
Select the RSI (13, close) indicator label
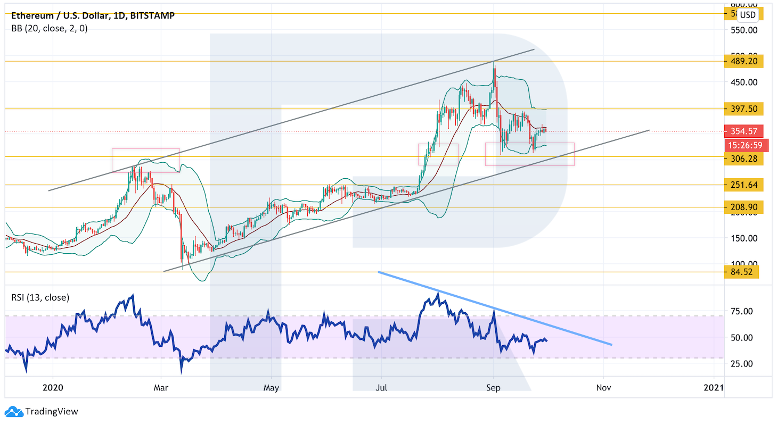point(40,298)
